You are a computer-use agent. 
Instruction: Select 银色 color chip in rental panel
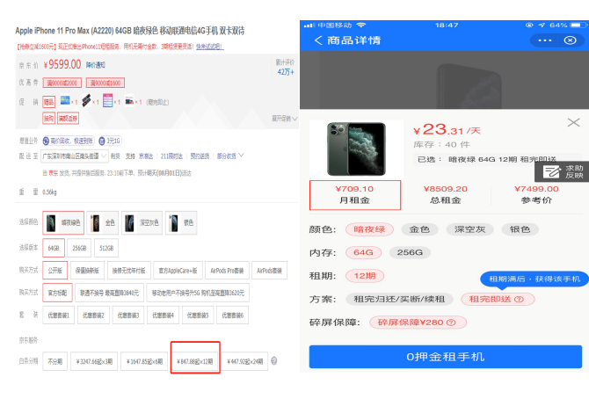520,229
